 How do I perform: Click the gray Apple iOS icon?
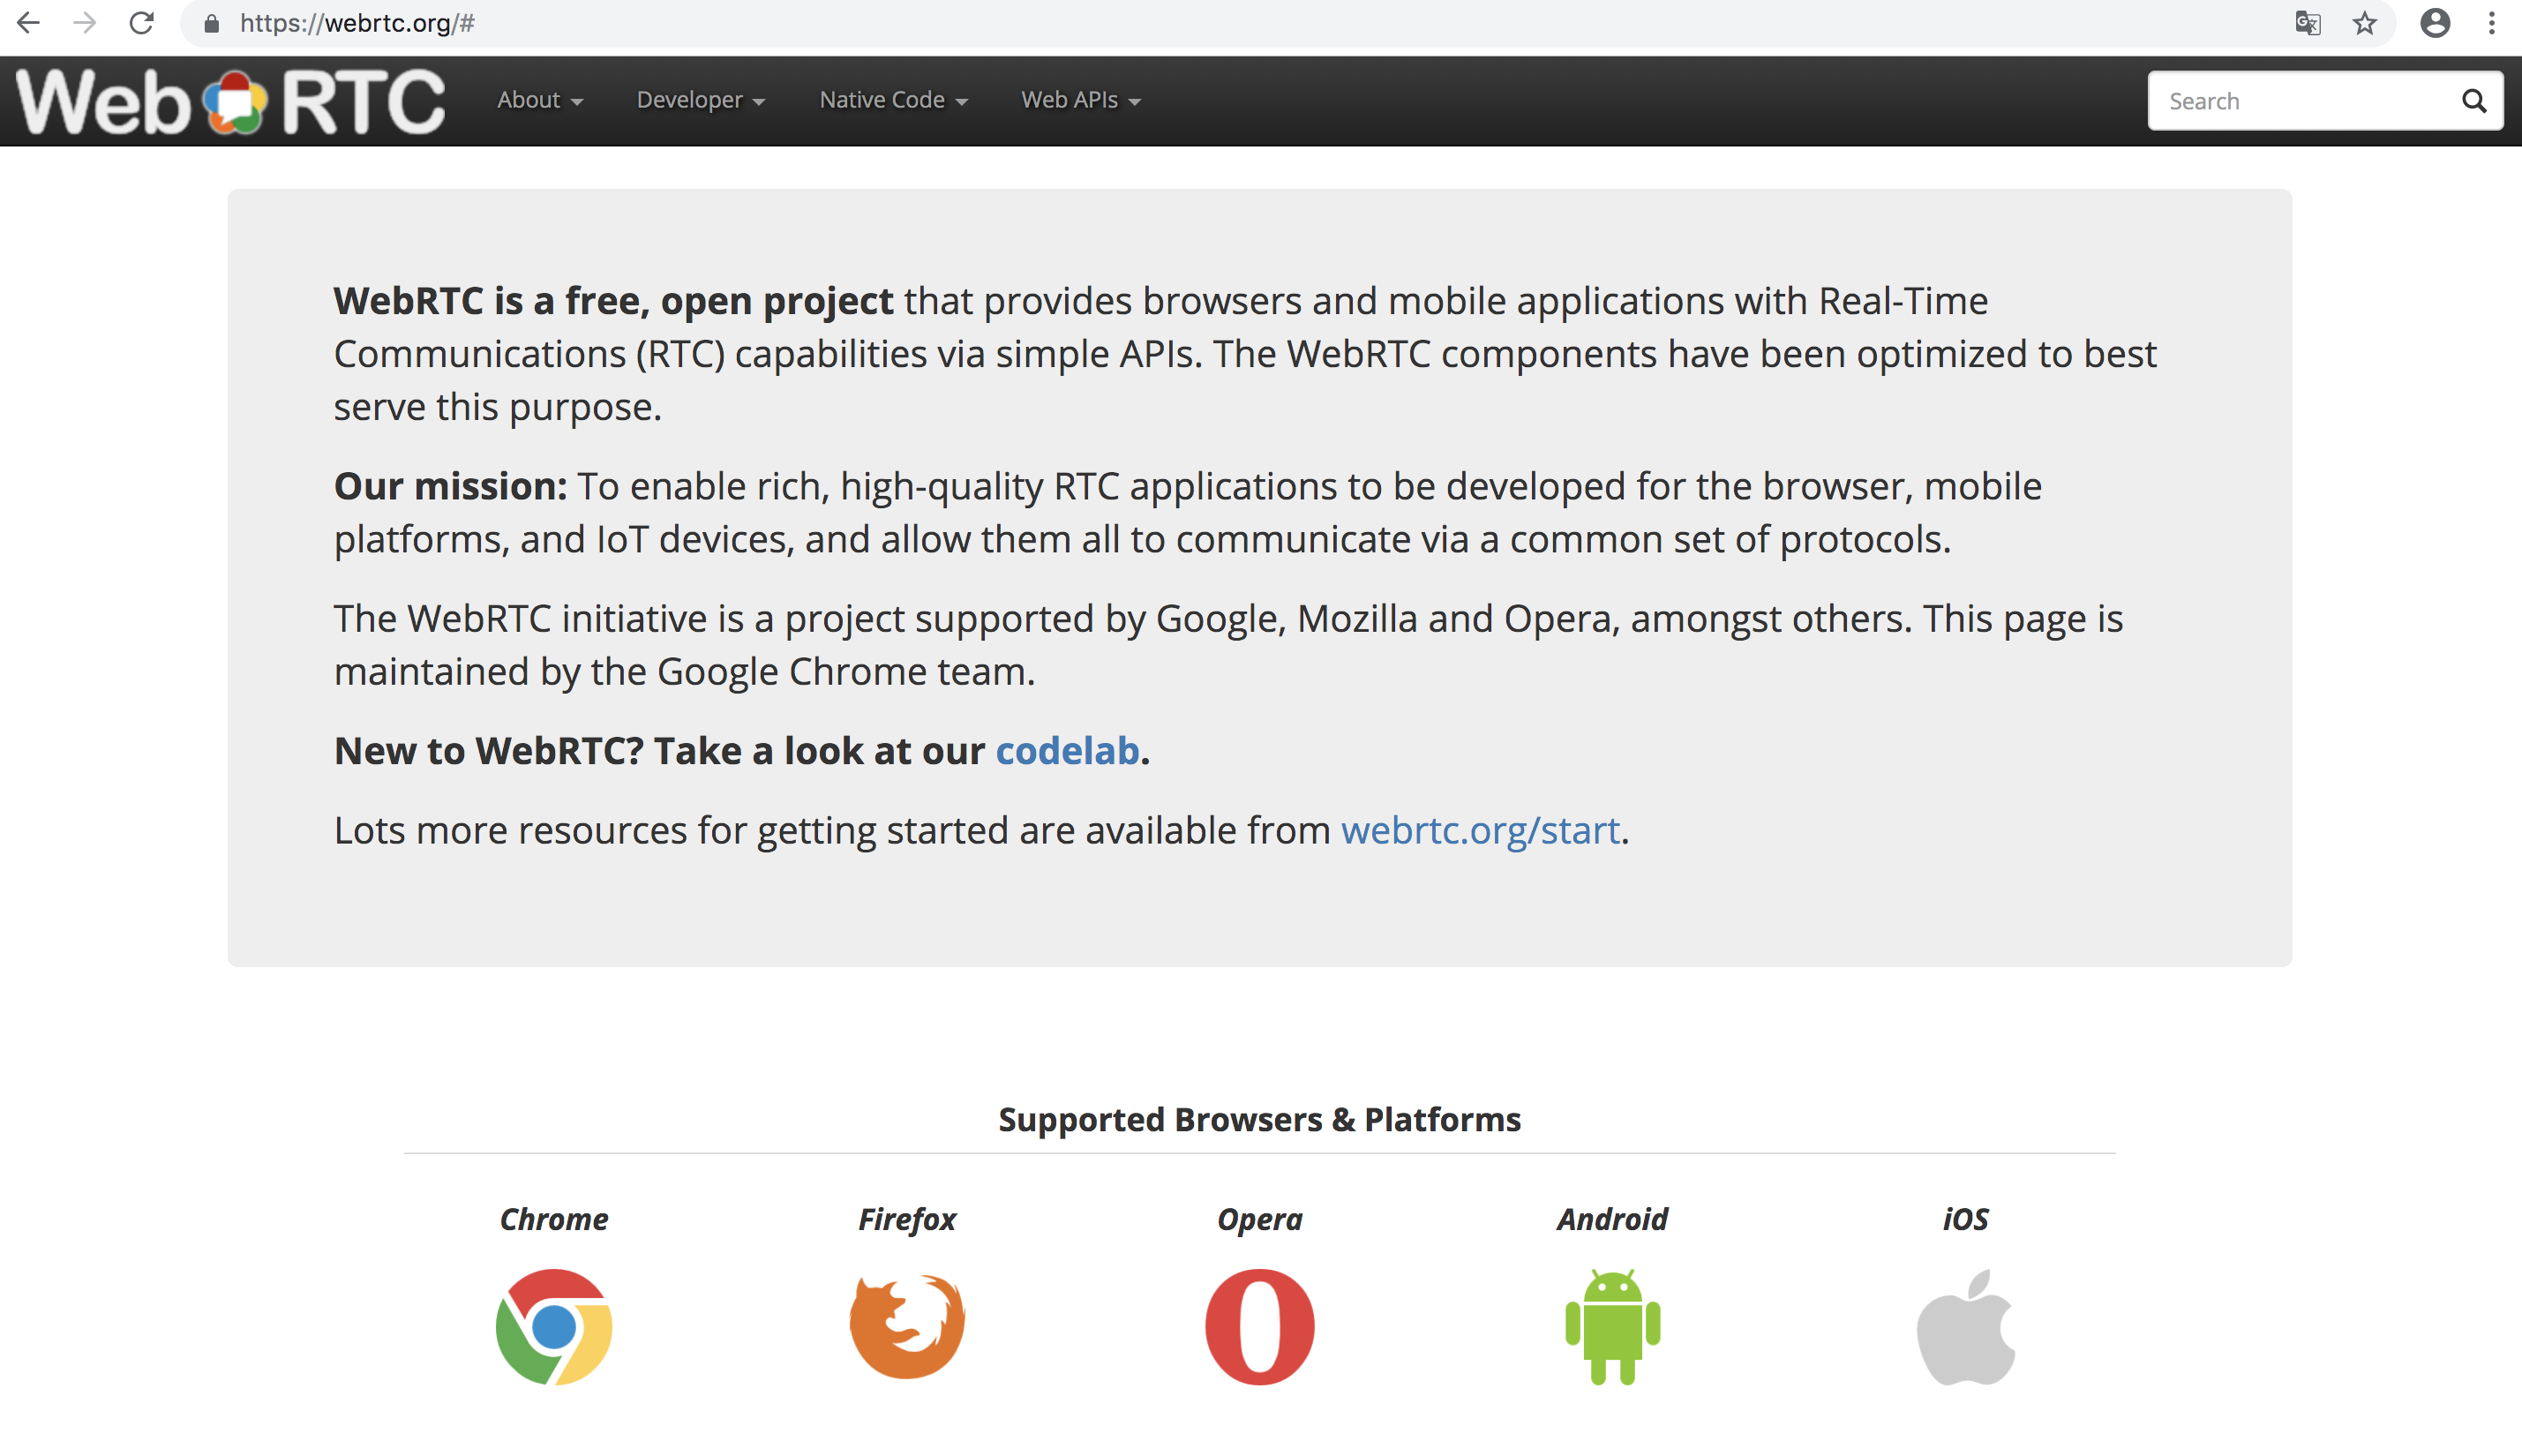click(x=1965, y=1326)
